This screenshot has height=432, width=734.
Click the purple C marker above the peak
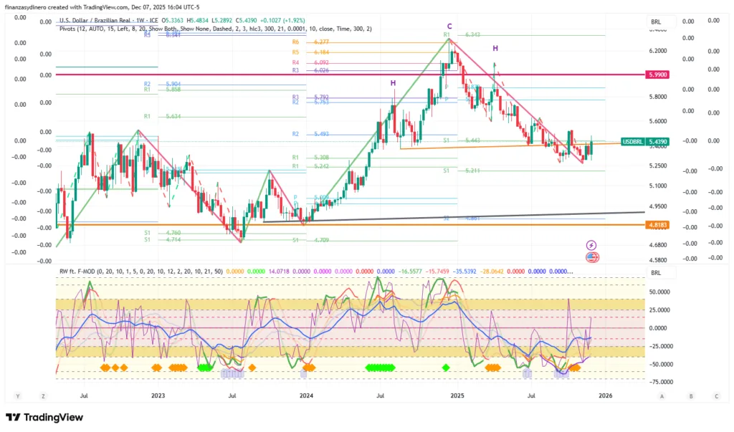point(450,26)
